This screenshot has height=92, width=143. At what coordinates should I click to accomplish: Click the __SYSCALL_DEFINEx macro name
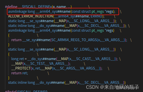click(x=35, y=7)
